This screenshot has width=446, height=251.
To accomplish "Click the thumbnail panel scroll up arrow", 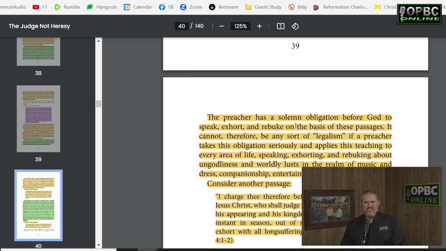I will [99, 41].
